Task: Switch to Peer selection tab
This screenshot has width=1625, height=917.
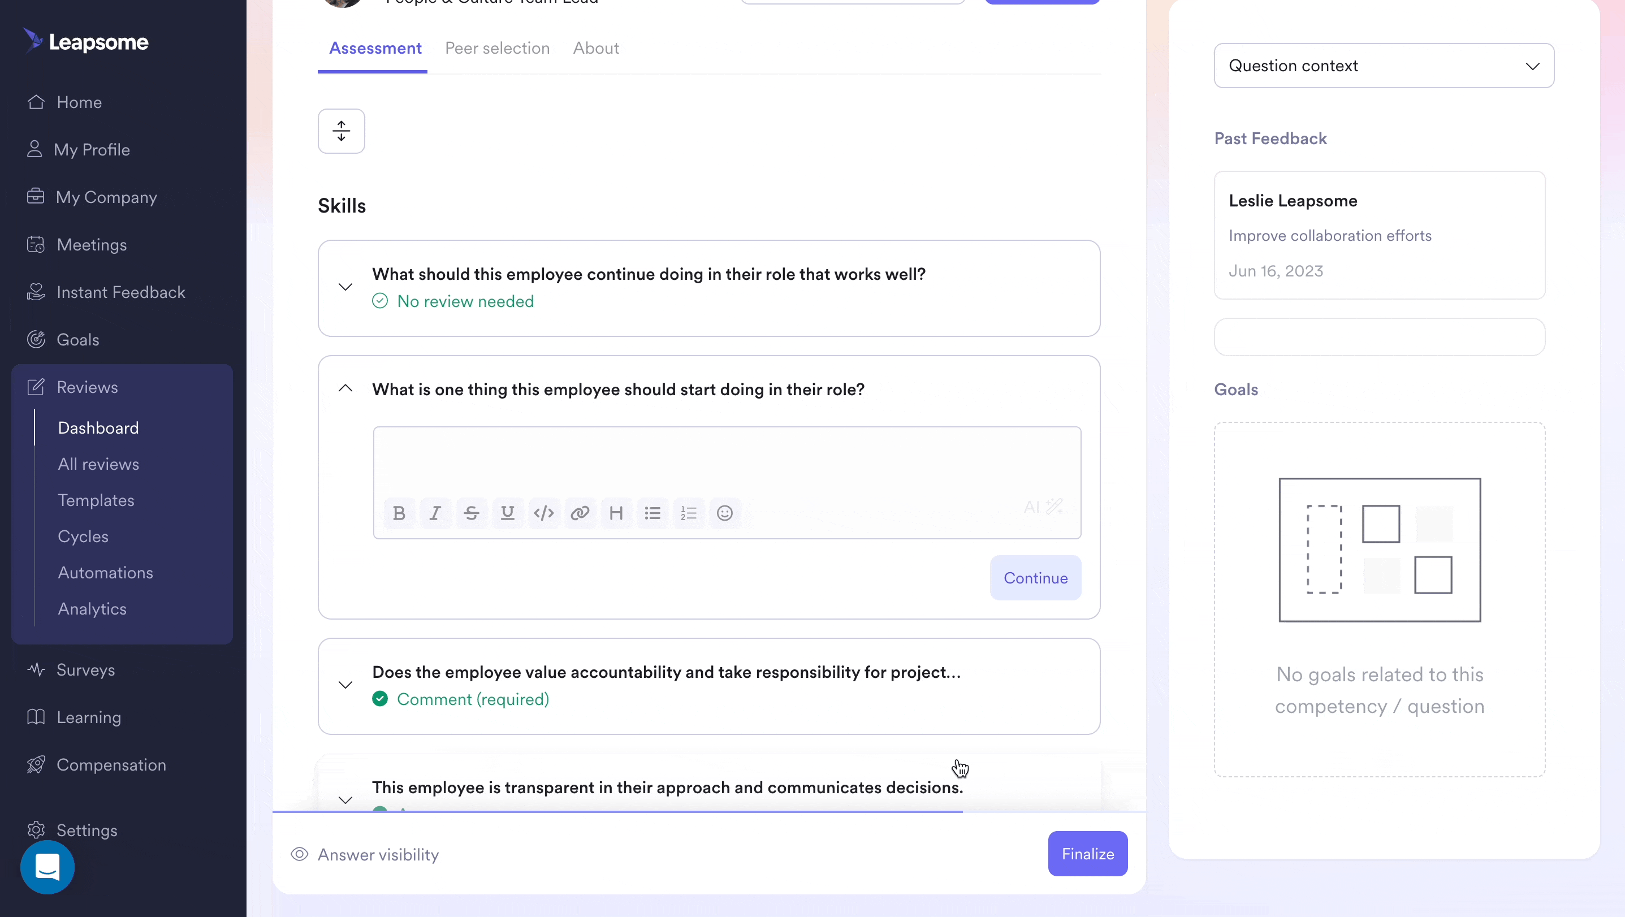Action: click(x=497, y=48)
